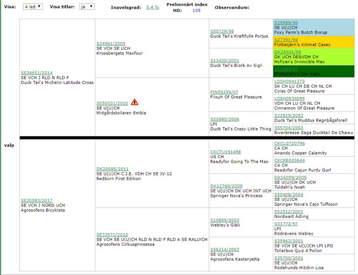Open registration link S50729/98
Image resolution: width=358 pixels, height=275 pixels.
[x=222, y=31]
